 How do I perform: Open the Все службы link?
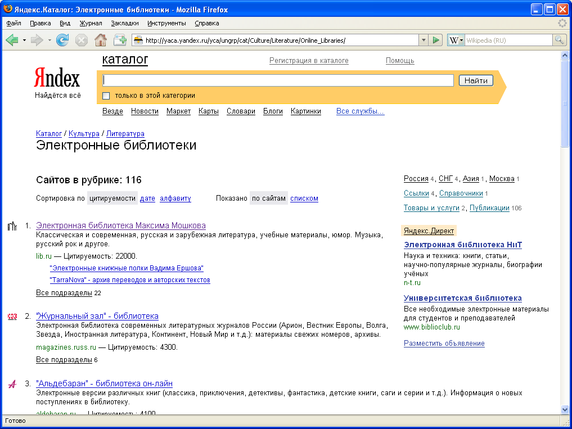click(361, 111)
